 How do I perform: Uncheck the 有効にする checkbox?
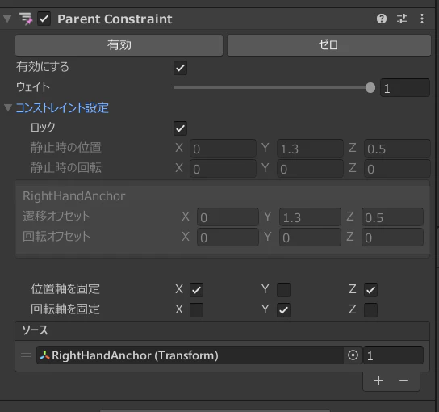tap(180, 68)
